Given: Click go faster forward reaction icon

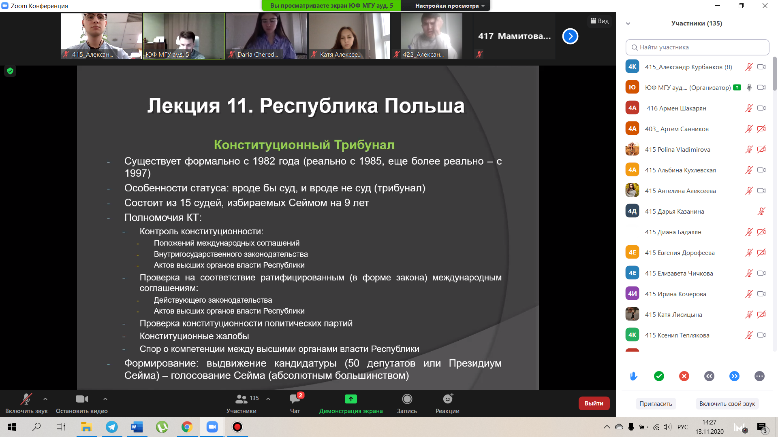Looking at the screenshot, I should pyautogui.click(x=734, y=376).
